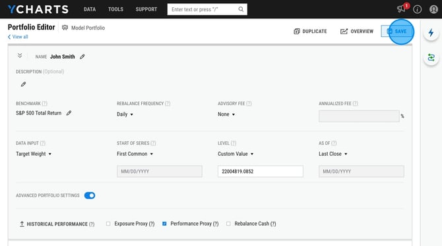The height and width of the screenshot is (246, 442).
Task: Click the John Smith name text
Action: coord(63,57)
